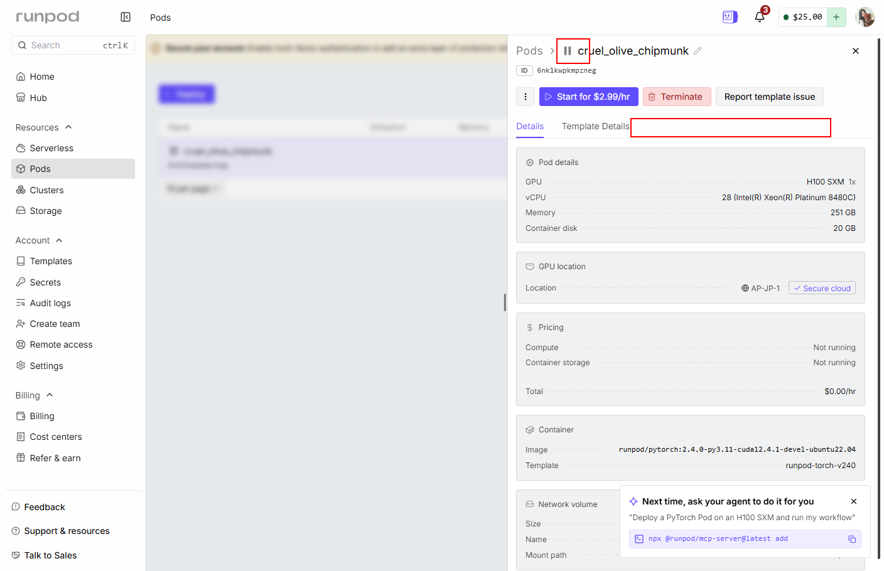Open Settings in the sidebar
Viewport: 884px width, 571px height.
point(73,366)
